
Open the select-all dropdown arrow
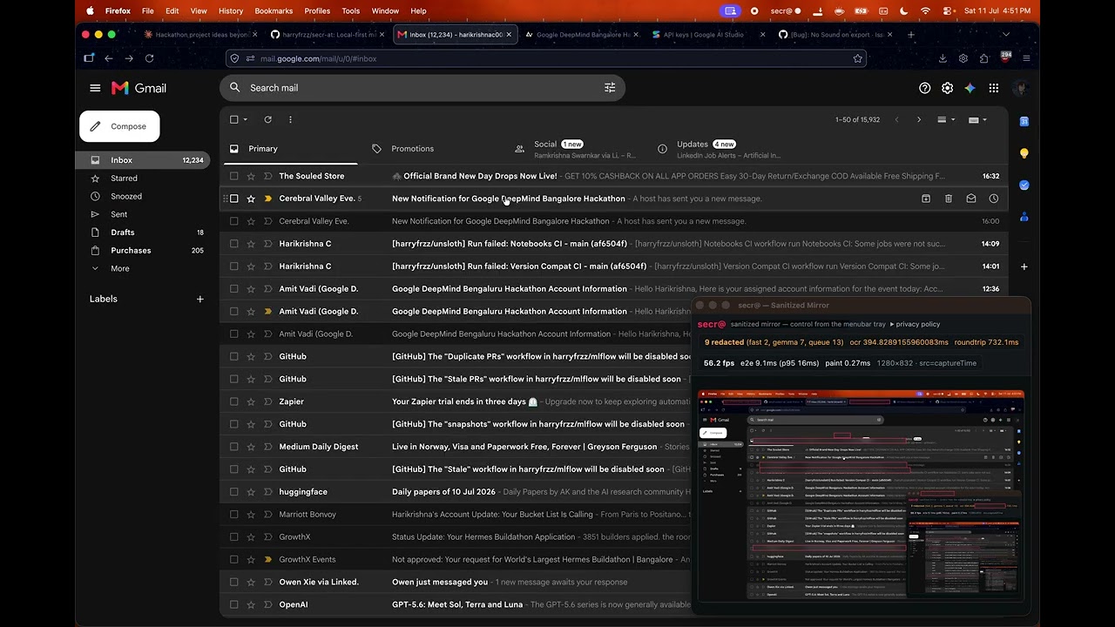(x=246, y=119)
